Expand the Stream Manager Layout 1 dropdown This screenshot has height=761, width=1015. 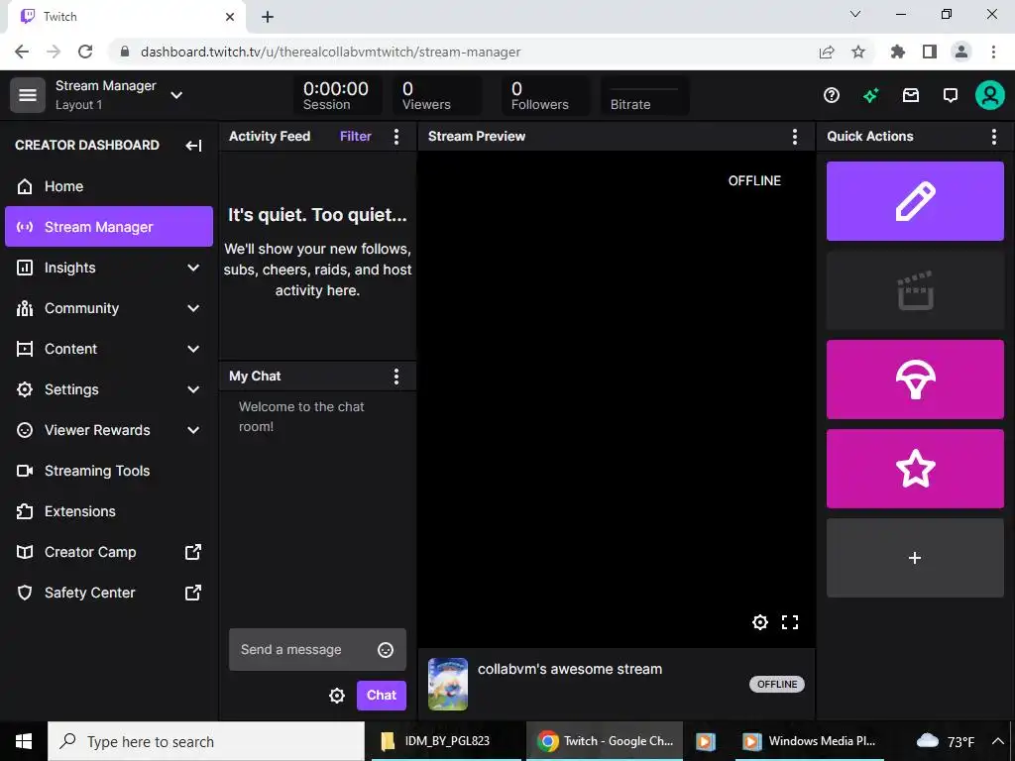point(176,95)
